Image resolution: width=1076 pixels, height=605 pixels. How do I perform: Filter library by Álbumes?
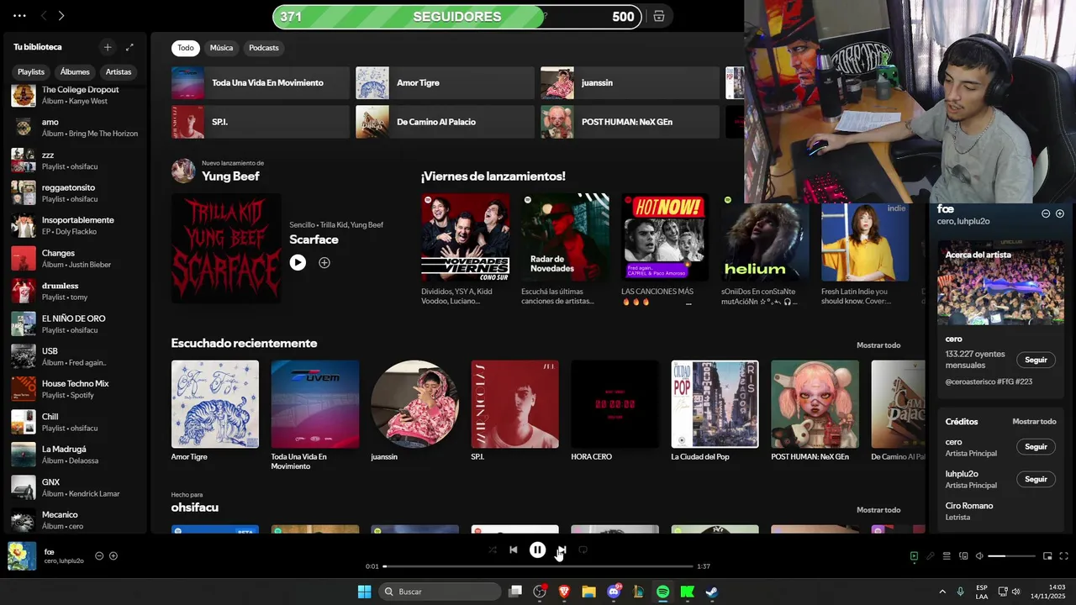(75, 72)
